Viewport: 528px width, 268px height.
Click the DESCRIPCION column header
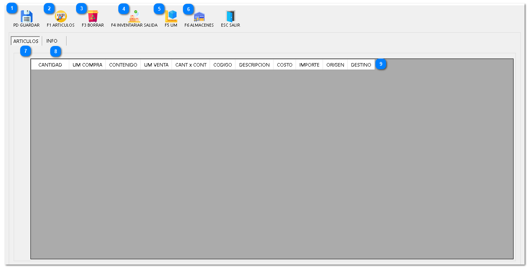(x=254, y=65)
